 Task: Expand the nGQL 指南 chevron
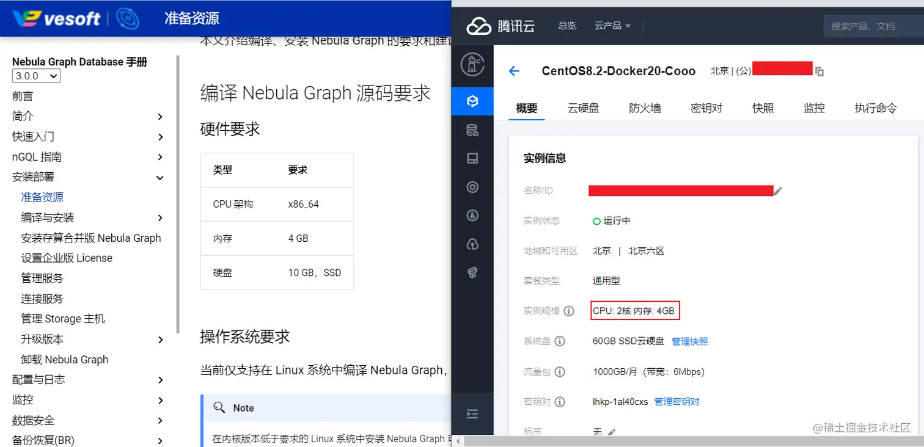(160, 157)
